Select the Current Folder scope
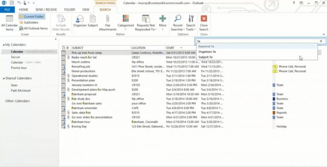This screenshot has width=327, height=167. (x=32, y=17)
